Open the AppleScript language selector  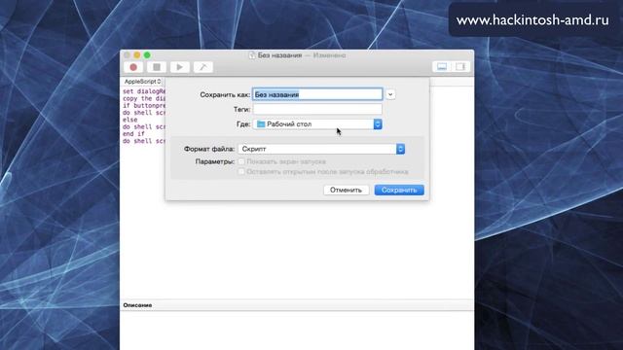142,82
